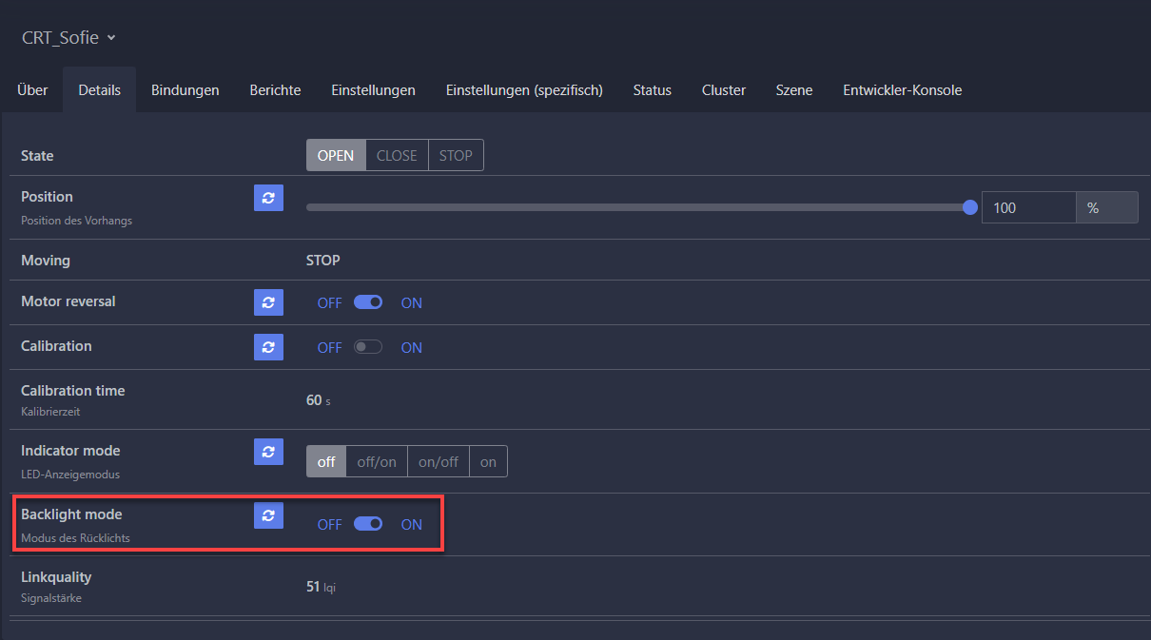Click the Position slider handle

[x=969, y=207]
